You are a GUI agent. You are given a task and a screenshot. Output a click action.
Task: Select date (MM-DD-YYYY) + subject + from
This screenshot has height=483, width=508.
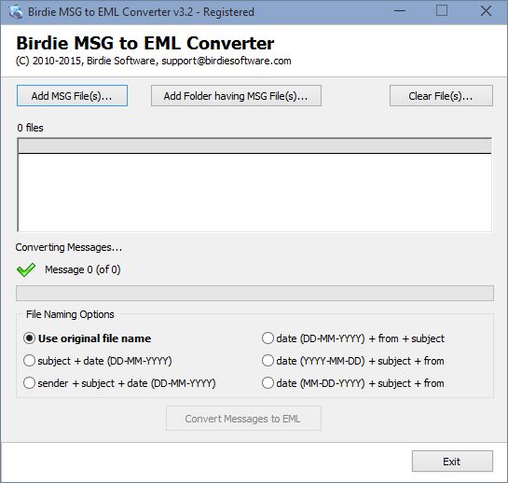tap(353, 383)
